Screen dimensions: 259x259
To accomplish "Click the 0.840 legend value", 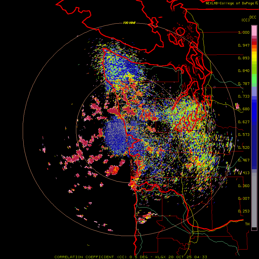I will [244, 71].
